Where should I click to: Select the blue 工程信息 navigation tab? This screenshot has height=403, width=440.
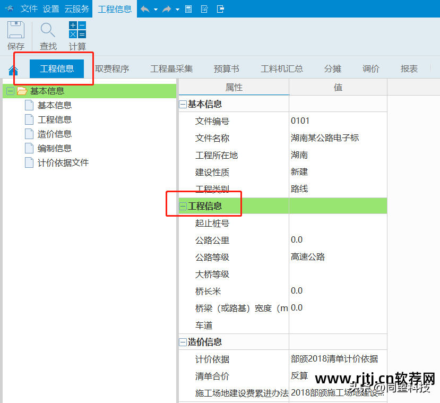(x=57, y=68)
